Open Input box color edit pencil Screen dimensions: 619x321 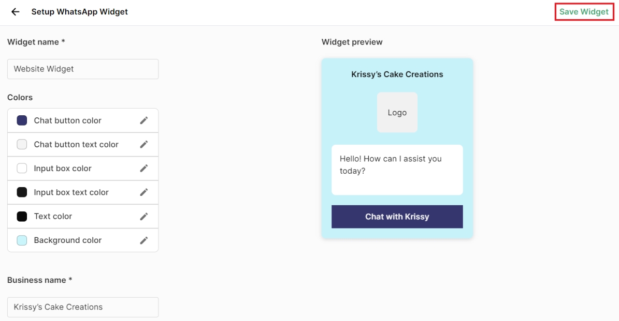[x=144, y=168]
